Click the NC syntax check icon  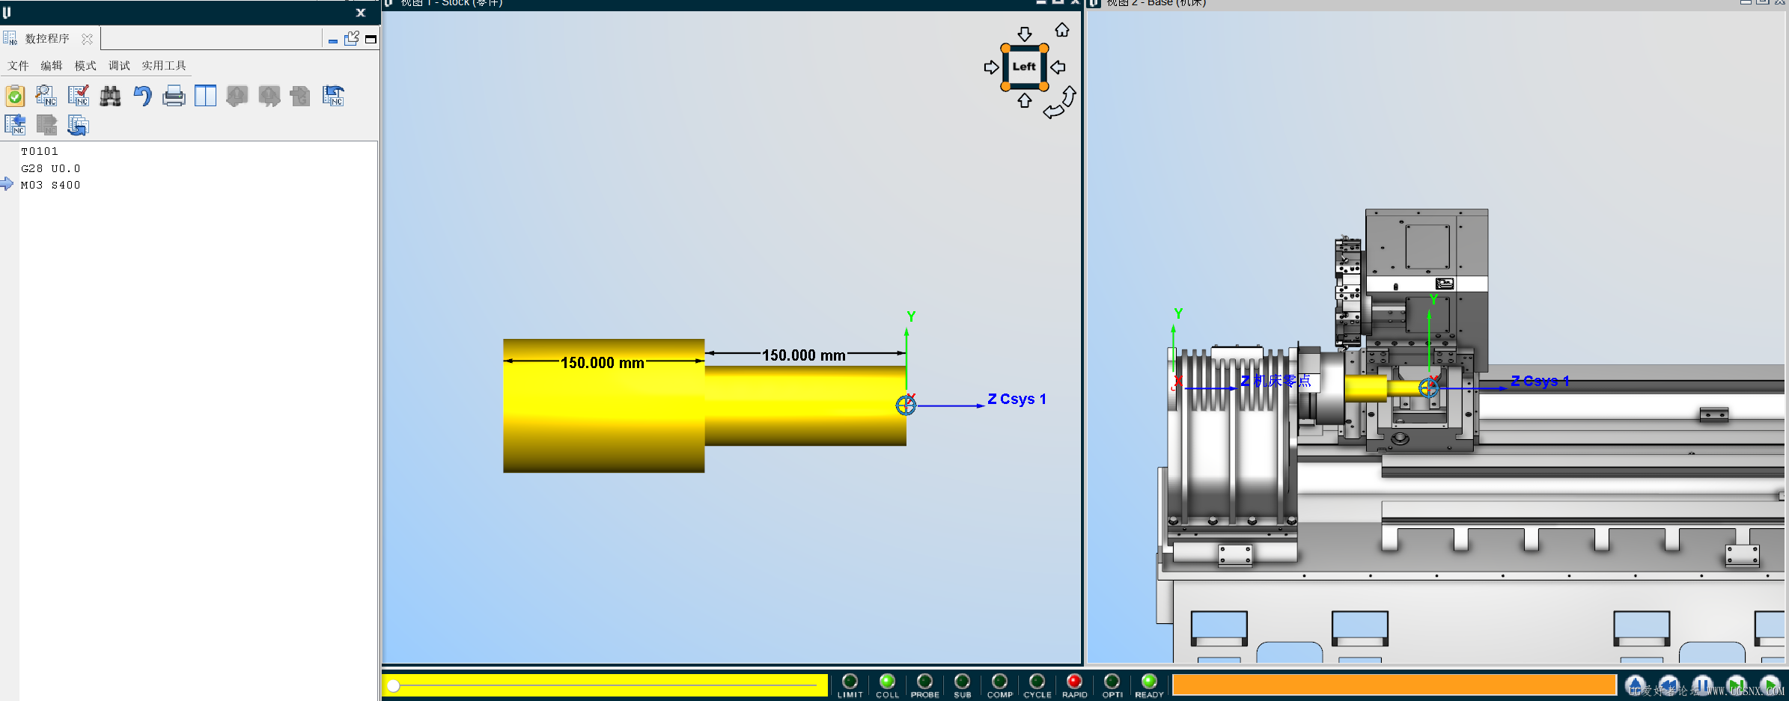pyautogui.click(x=79, y=96)
